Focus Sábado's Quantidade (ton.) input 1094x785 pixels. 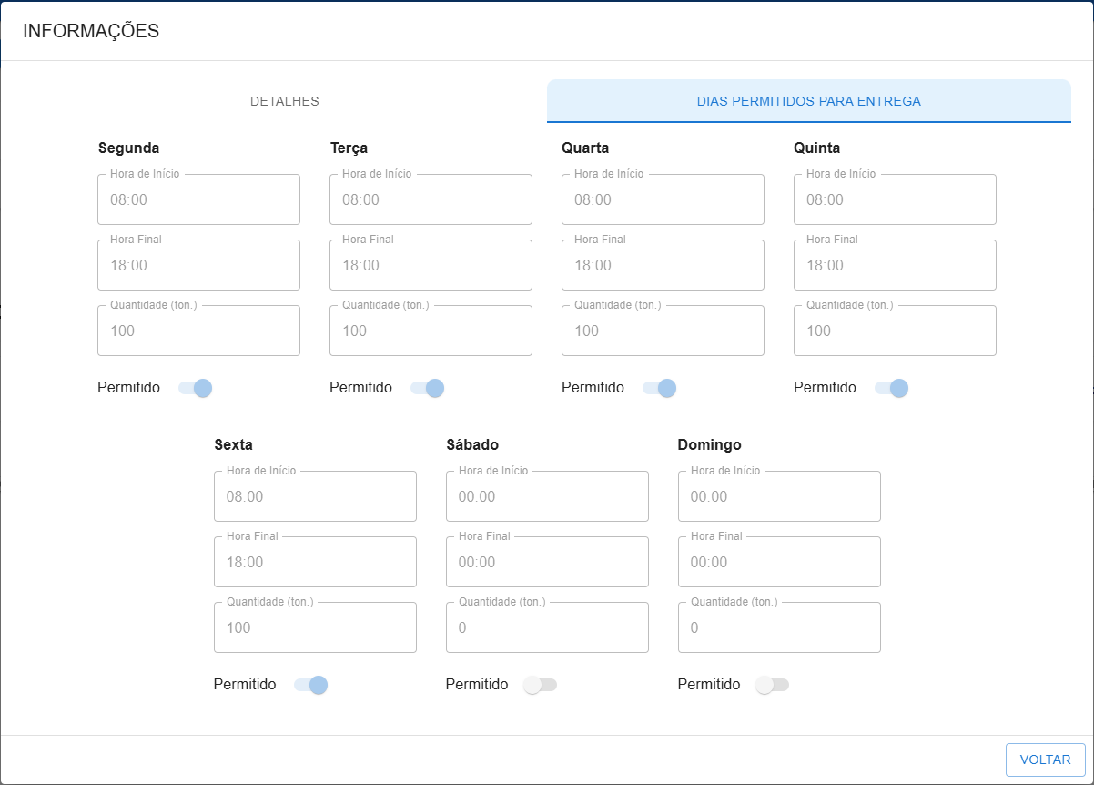pos(547,627)
